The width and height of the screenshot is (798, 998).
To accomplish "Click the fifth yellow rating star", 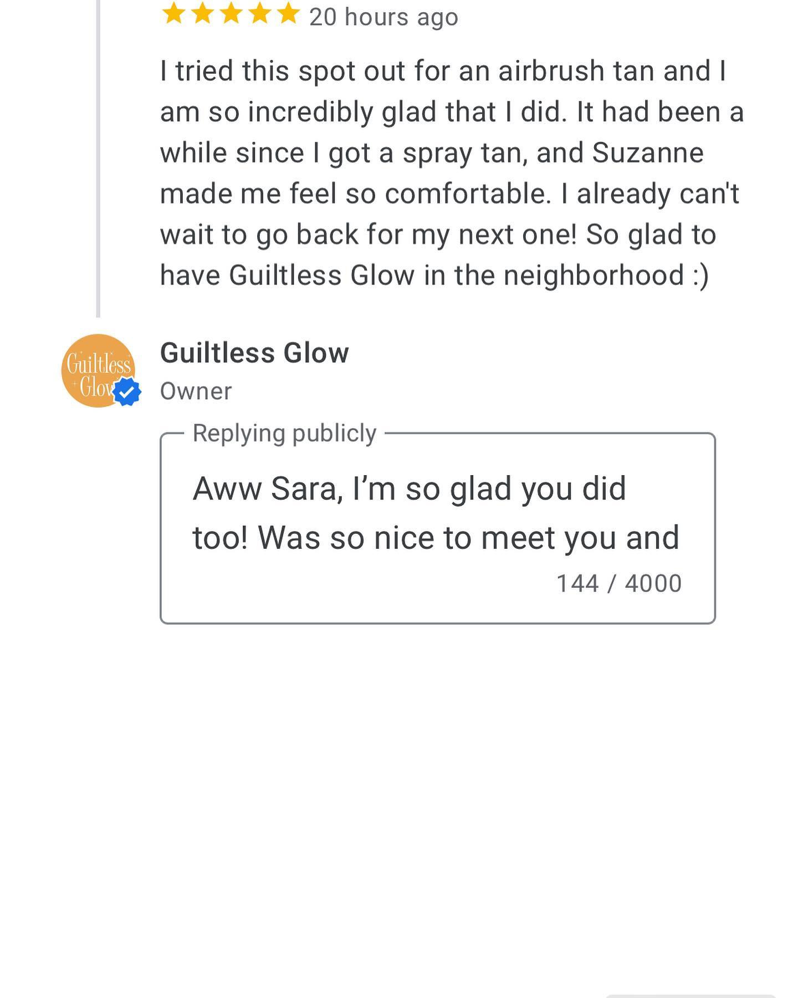I will (x=288, y=14).
